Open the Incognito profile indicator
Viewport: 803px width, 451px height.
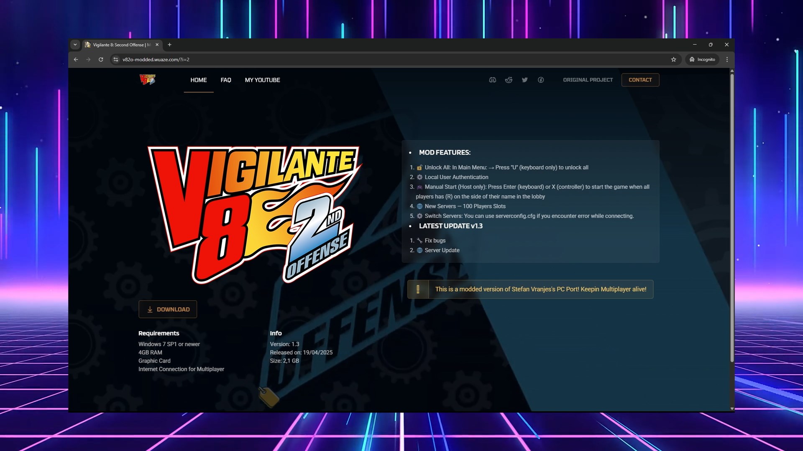point(702,59)
